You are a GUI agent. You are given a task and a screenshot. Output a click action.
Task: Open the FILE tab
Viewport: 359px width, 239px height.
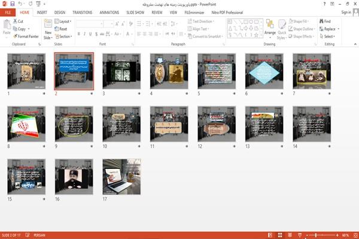[x=8, y=13]
